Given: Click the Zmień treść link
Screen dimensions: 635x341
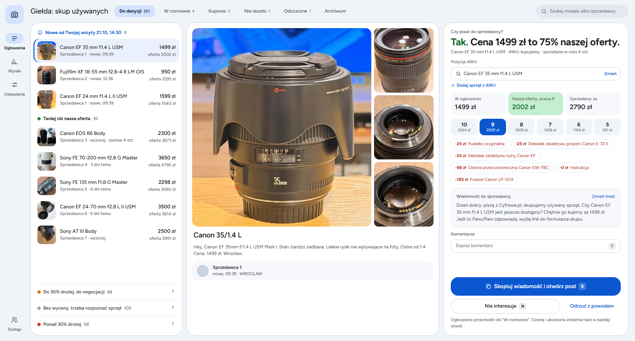Looking at the screenshot, I should (603, 196).
